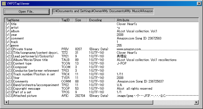Viewport: 203px width, 109px height.
Task: Click the TPOS tag ID cell
Action: pos(65,92)
